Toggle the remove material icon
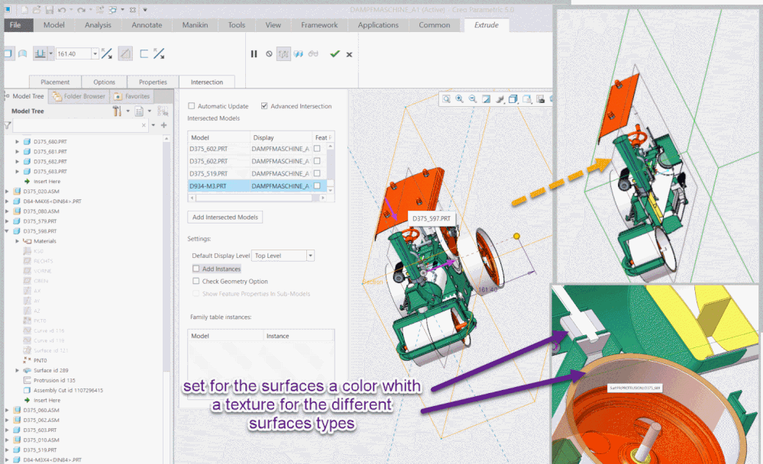Image resolution: width=763 pixels, height=464 pixels. pos(125,53)
